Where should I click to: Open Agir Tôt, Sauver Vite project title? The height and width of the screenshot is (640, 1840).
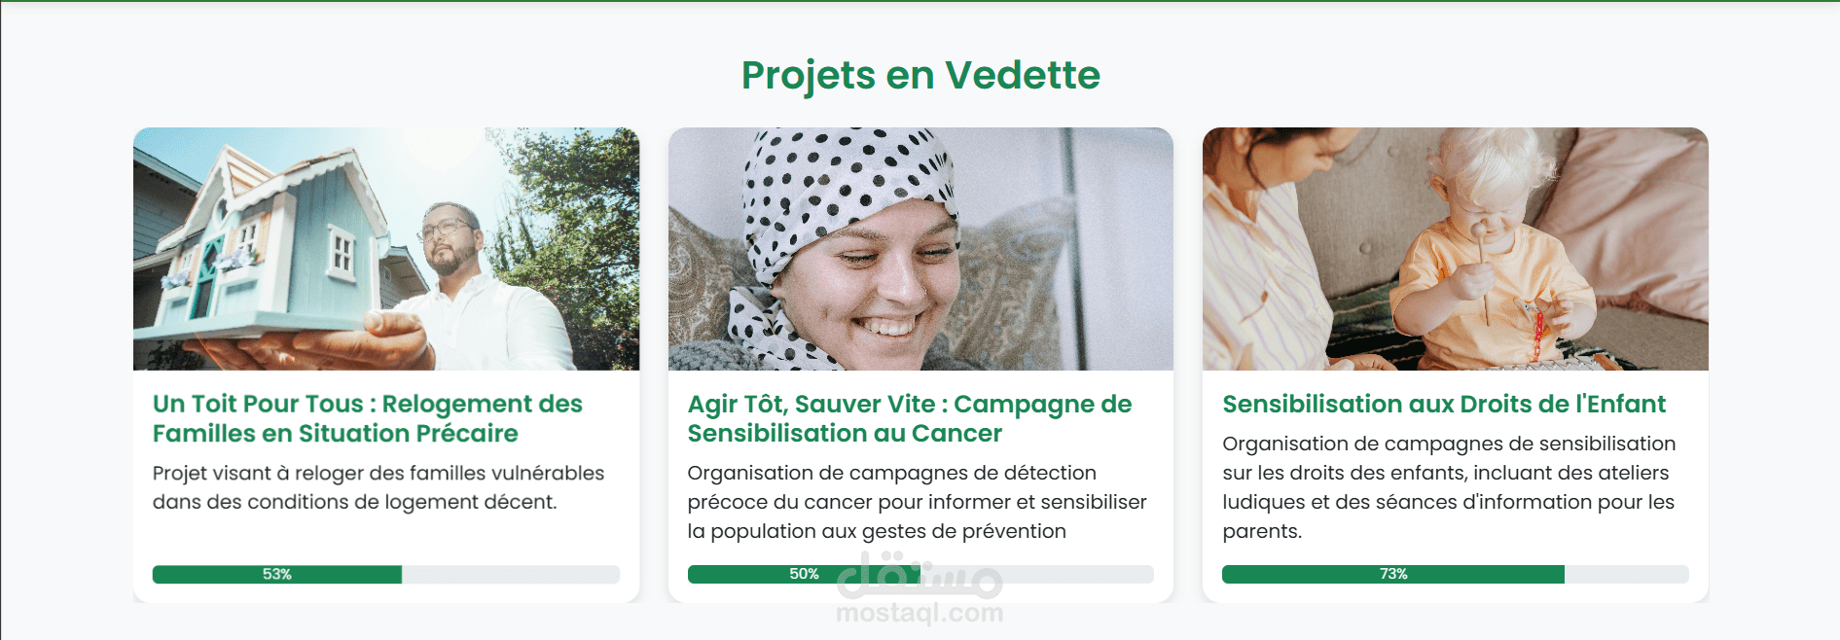(910, 418)
